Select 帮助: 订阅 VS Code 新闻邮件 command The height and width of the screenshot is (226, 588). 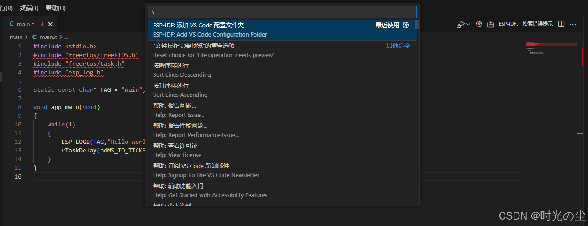pyautogui.click(x=282, y=171)
